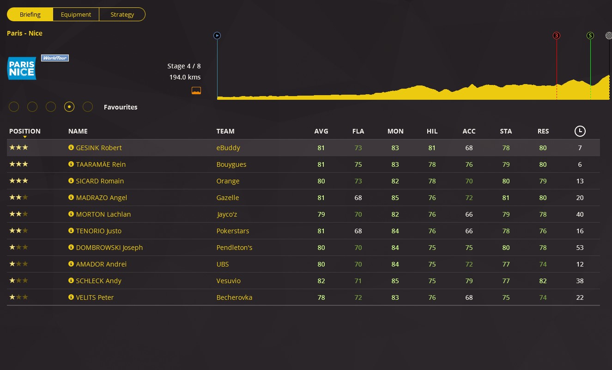Click star rating of TENORIO Justo

click(18, 230)
